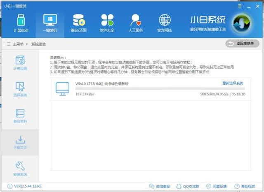
Task: Open the 软件大全 software collection
Action: [x=107, y=23]
